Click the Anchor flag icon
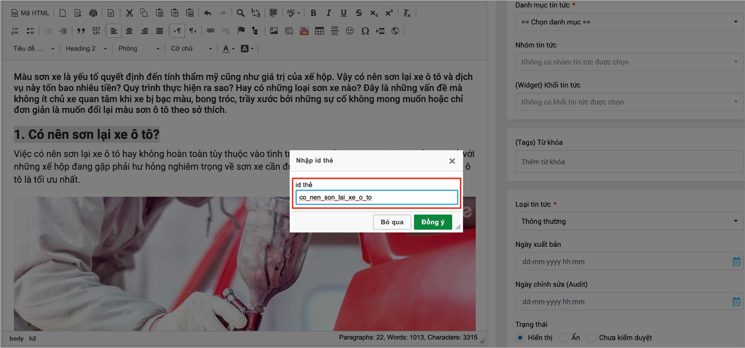This screenshot has width=745, height=348. [x=241, y=31]
